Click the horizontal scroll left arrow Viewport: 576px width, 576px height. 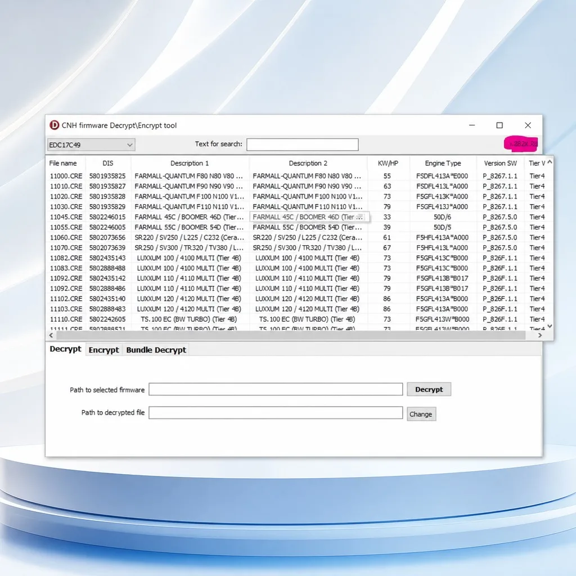(x=51, y=335)
